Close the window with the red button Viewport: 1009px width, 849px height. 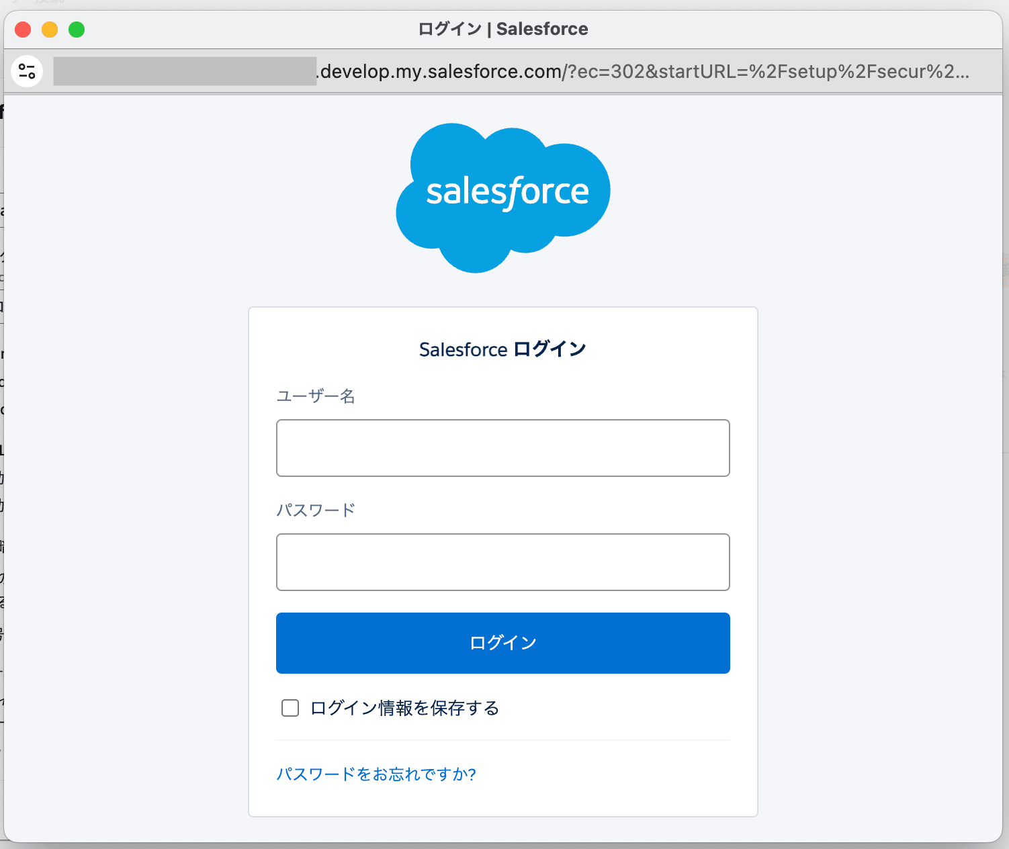point(23,30)
